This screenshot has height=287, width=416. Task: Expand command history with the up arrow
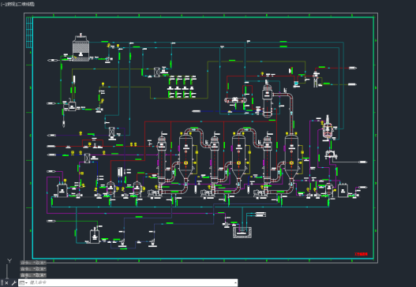pyautogui.click(x=235, y=283)
